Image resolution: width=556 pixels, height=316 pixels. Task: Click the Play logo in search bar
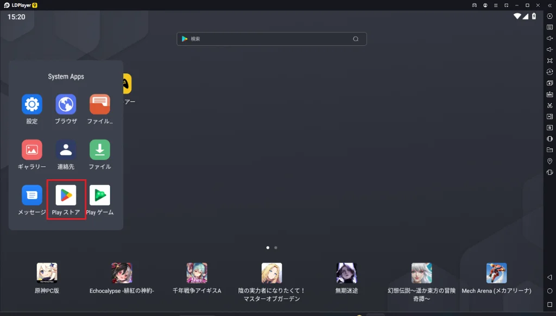[x=185, y=39]
